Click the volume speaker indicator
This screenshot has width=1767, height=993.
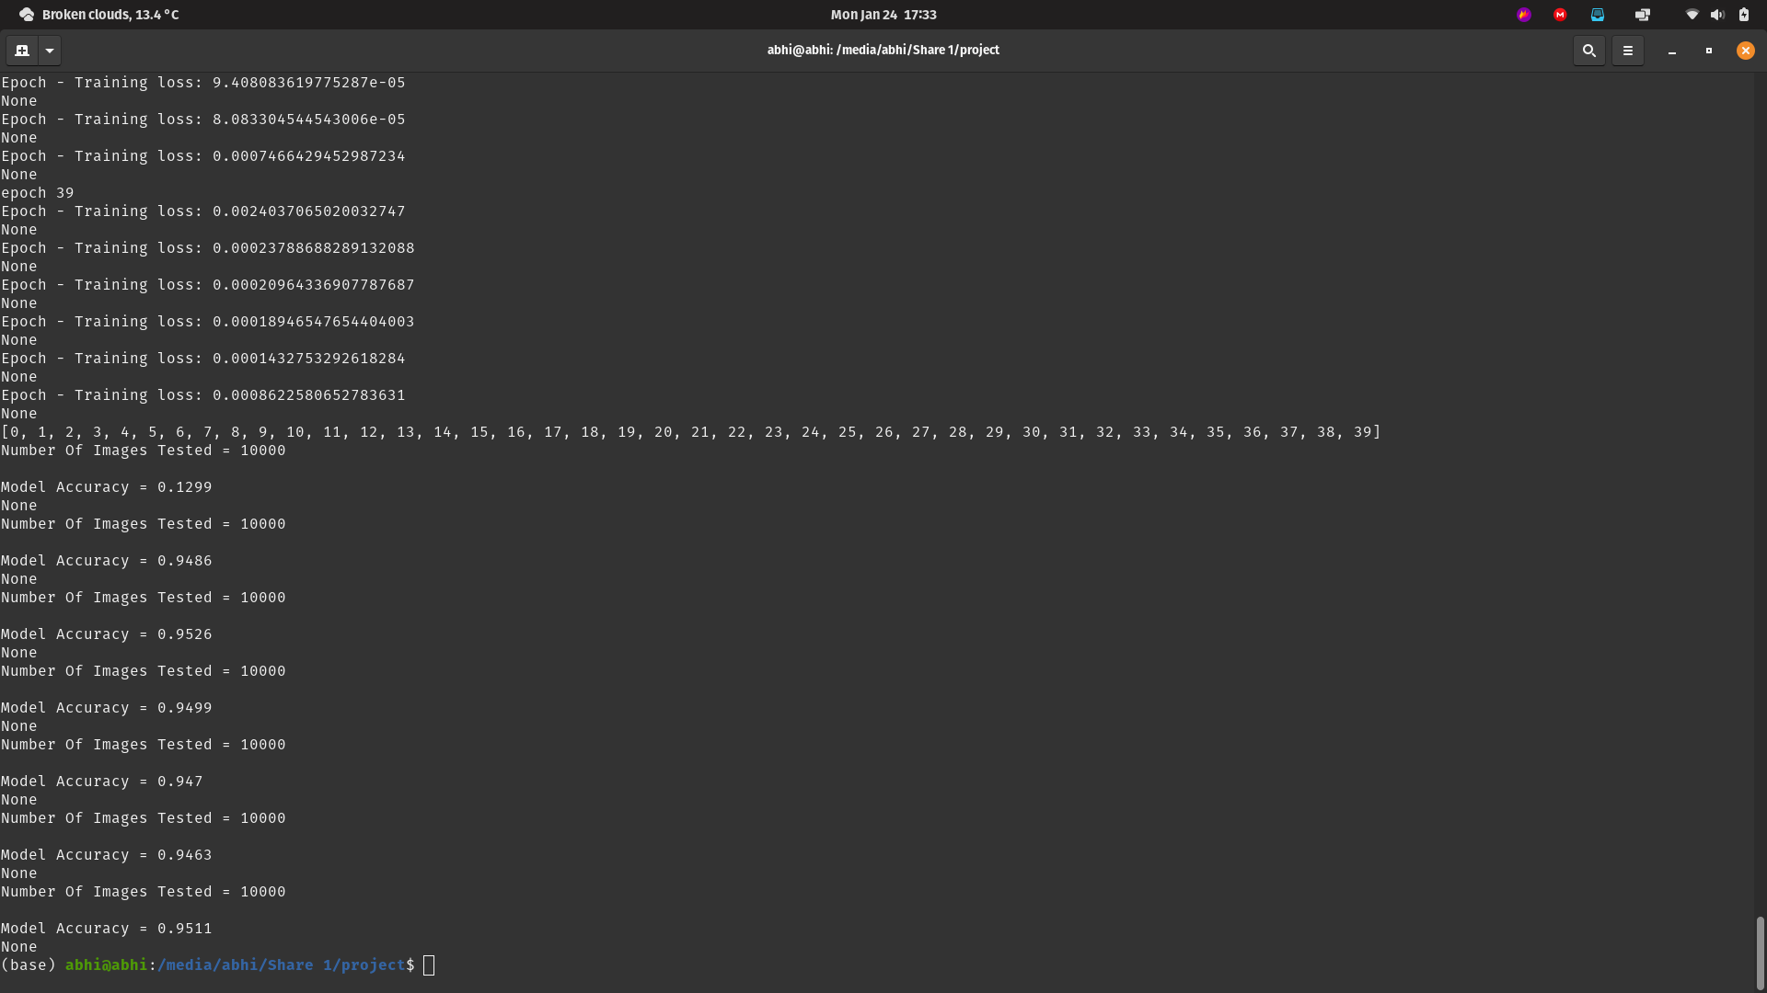click(x=1717, y=15)
